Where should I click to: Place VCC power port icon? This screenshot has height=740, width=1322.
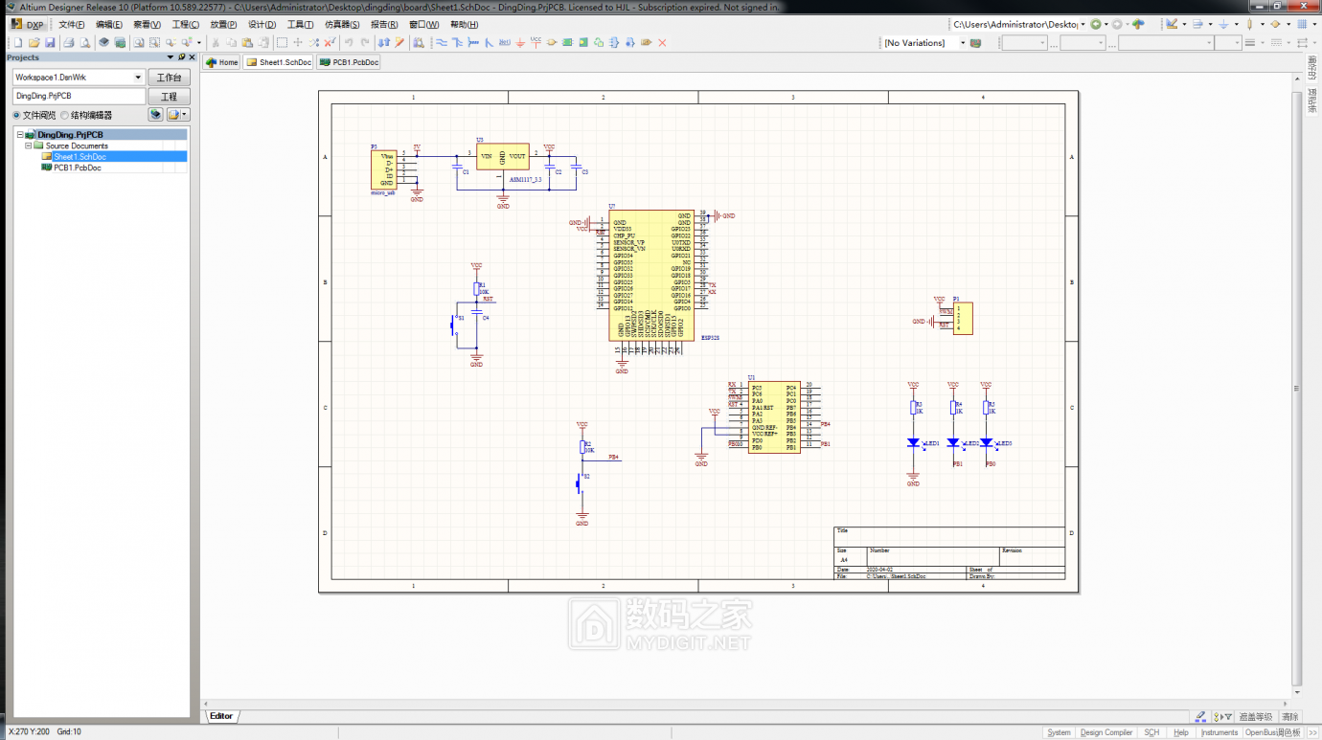(x=536, y=43)
